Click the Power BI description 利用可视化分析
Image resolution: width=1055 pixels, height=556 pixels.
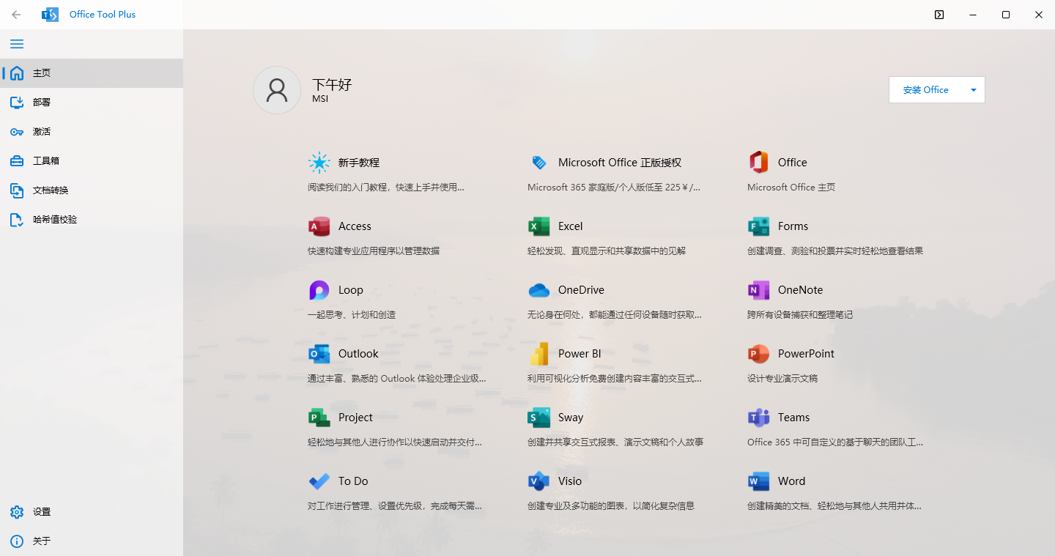point(615,379)
